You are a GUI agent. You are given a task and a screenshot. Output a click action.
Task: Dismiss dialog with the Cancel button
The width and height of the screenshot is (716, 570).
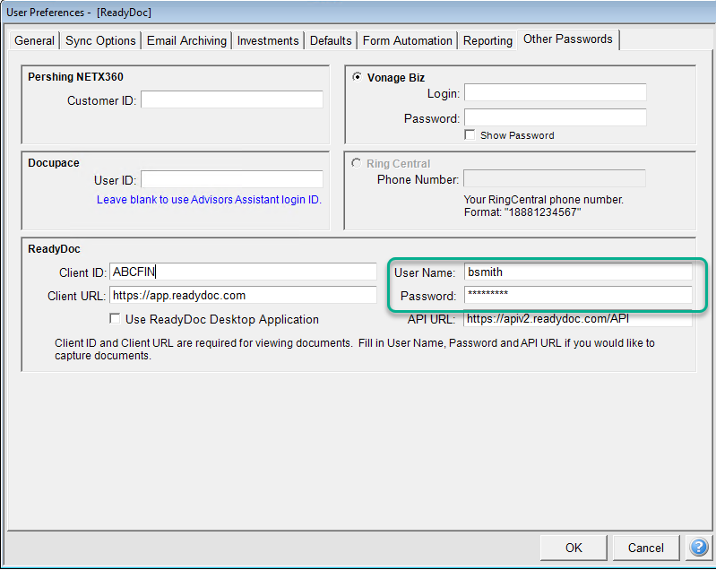click(x=646, y=548)
